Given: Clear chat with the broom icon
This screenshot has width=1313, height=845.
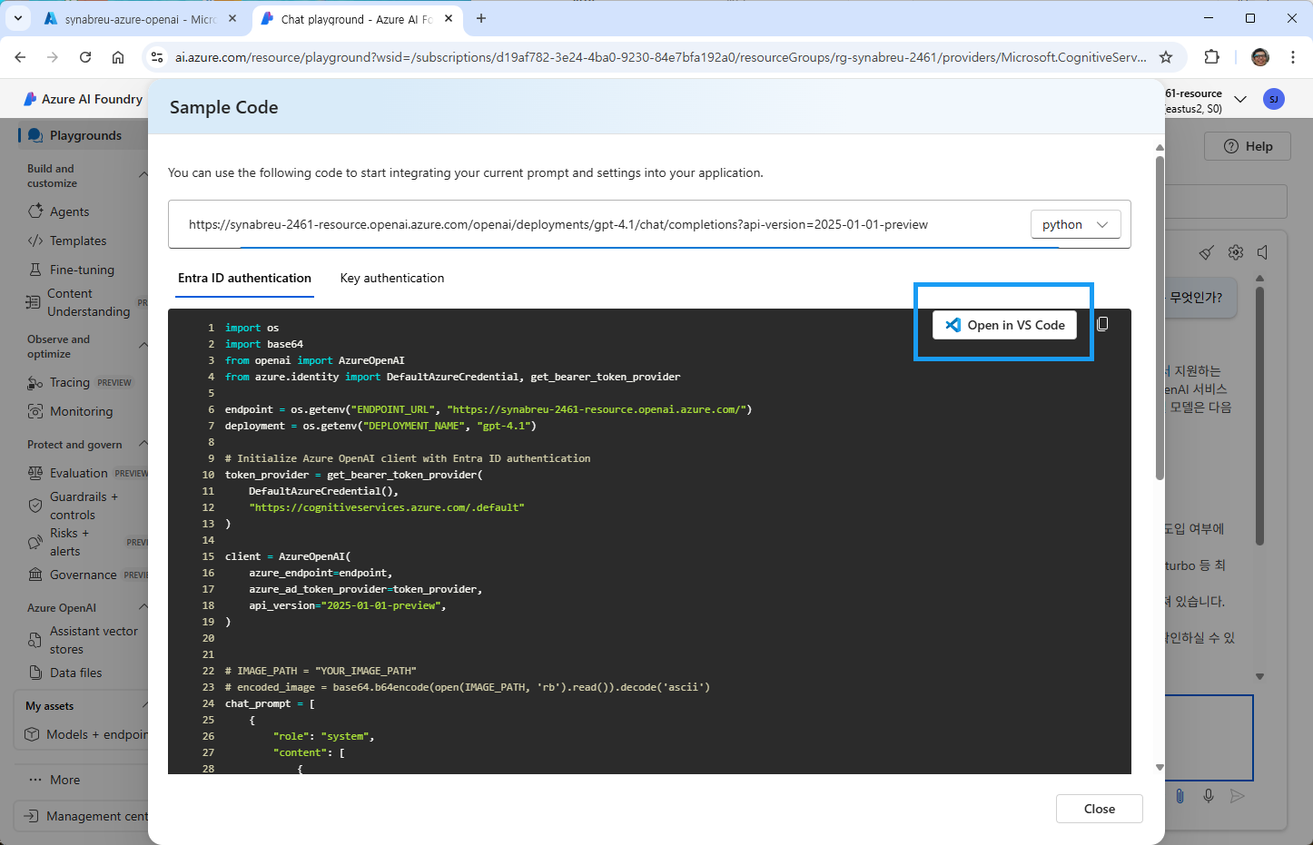Looking at the screenshot, I should tap(1206, 252).
